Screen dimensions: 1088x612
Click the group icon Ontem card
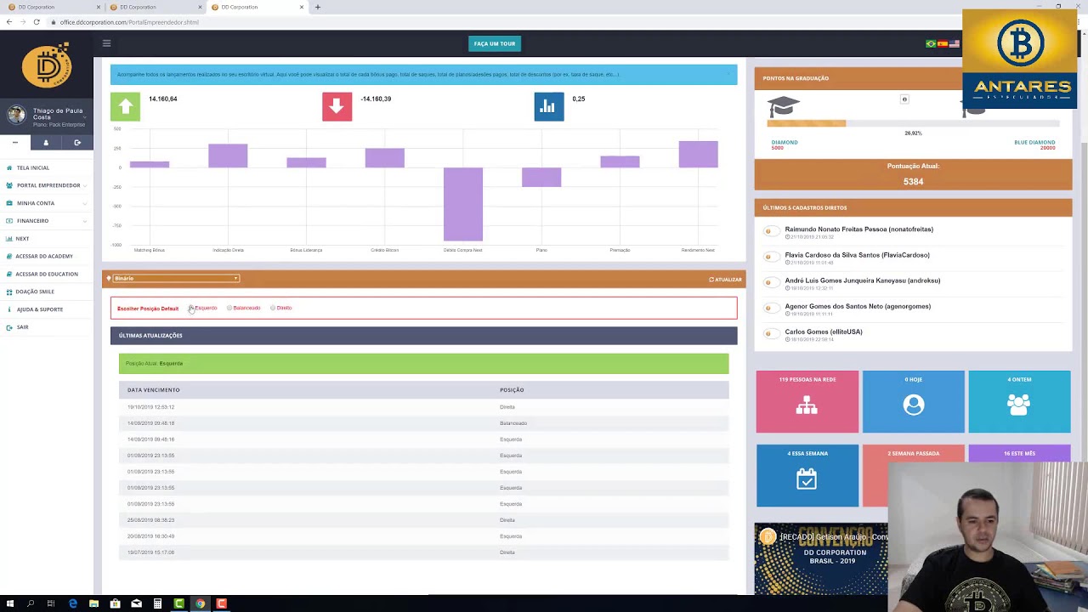click(1019, 402)
